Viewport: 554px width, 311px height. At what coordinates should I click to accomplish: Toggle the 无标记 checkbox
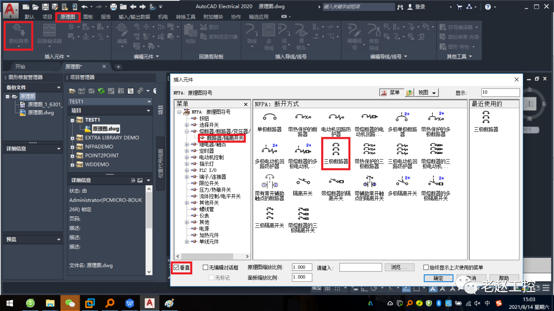coord(212,277)
